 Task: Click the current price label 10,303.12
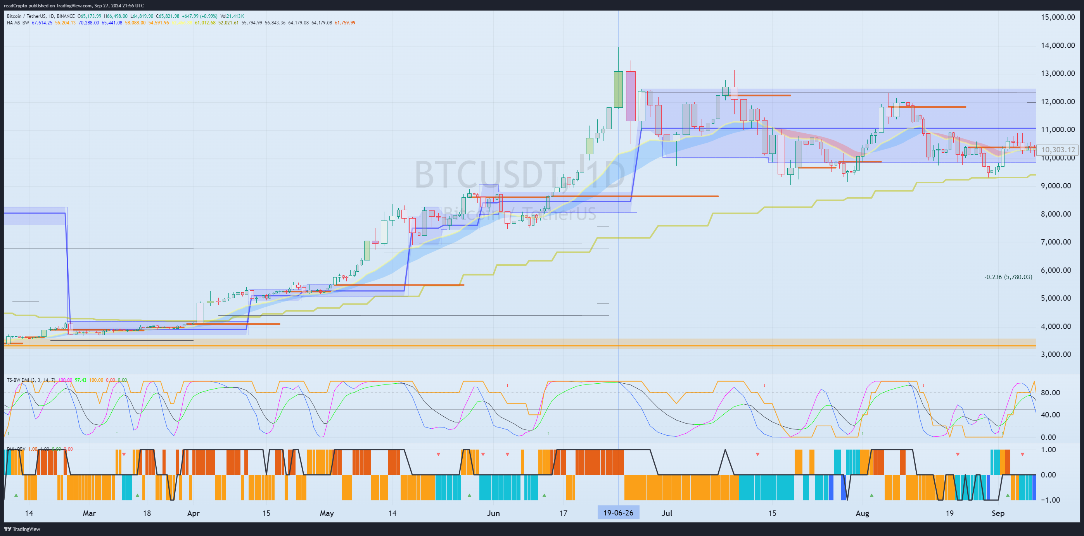pyautogui.click(x=1058, y=150)
